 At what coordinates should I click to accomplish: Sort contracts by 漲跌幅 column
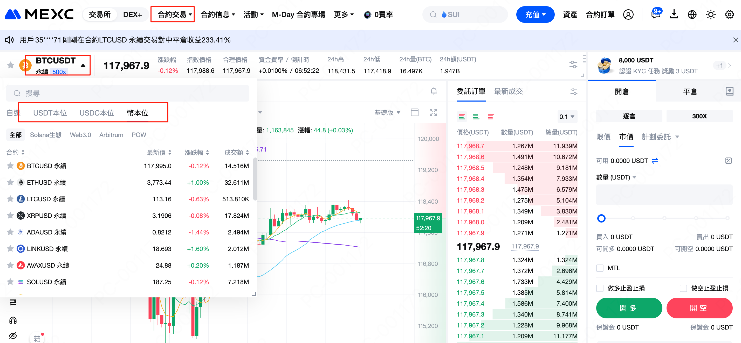point(197,153)
